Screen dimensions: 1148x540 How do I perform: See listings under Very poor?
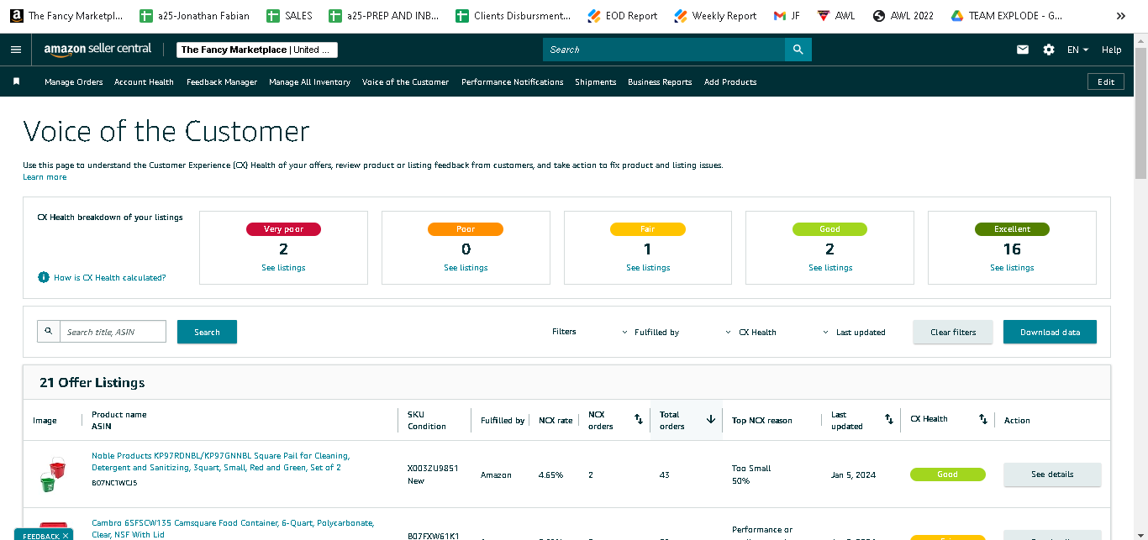[283, 268]
